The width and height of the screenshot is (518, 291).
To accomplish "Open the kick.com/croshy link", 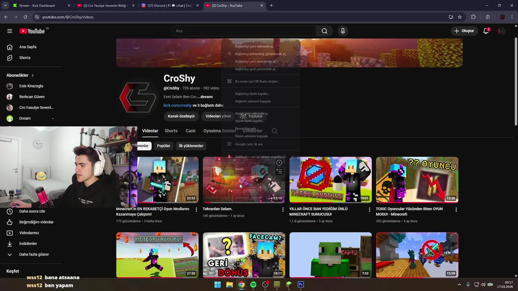I will (x=177, y=105).
